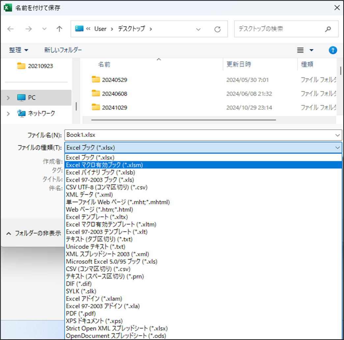
Task: Go back with the left arrow
Action: tap(11, 29)
